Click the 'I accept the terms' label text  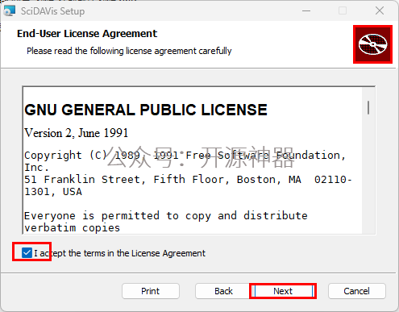pyautogui.click(x=119, y=253)
